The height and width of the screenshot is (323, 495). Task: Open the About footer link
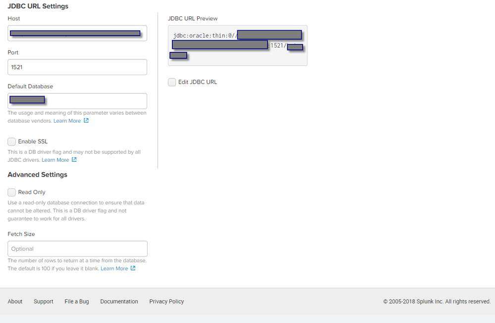coord(15,301)
